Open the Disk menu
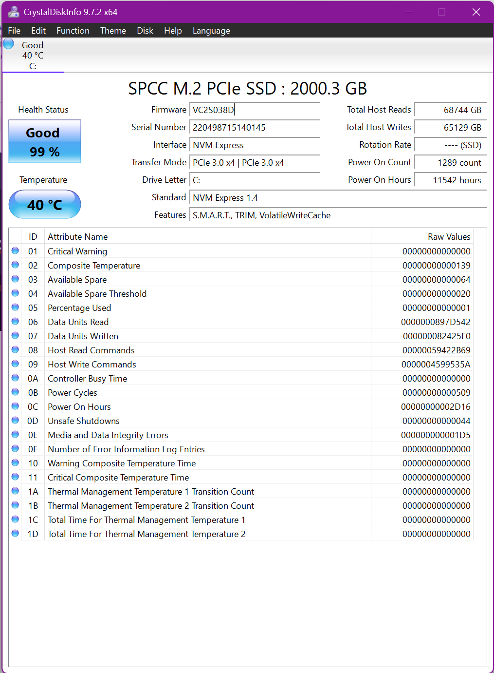The image size is (494, 673). [145, 31]
